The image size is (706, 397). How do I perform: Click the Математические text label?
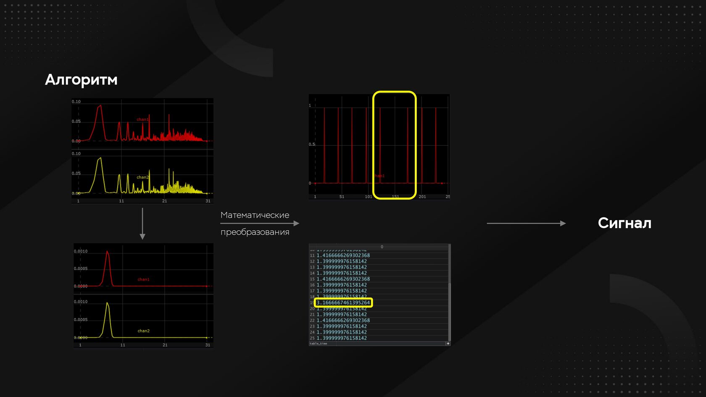click(255, 215)
